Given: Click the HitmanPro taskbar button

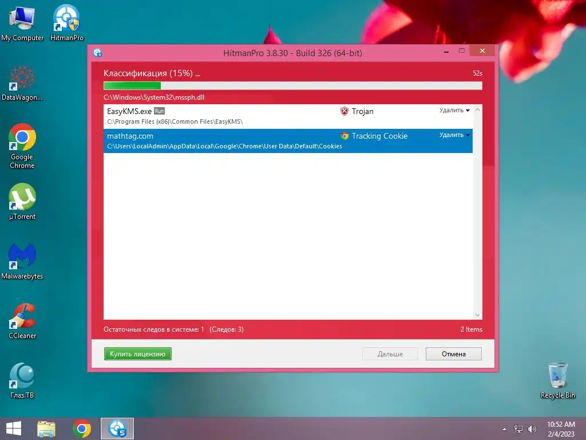Looking at the screenshot, I should (x=117, y=429).
